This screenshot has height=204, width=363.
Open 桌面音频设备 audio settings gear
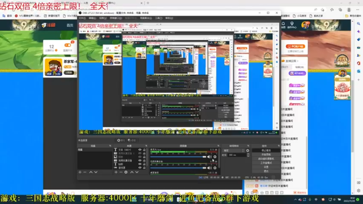click(215, 168)
